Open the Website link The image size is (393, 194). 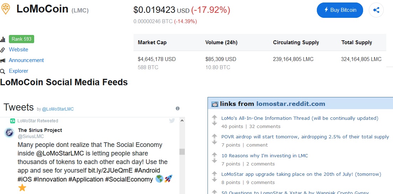19,50
